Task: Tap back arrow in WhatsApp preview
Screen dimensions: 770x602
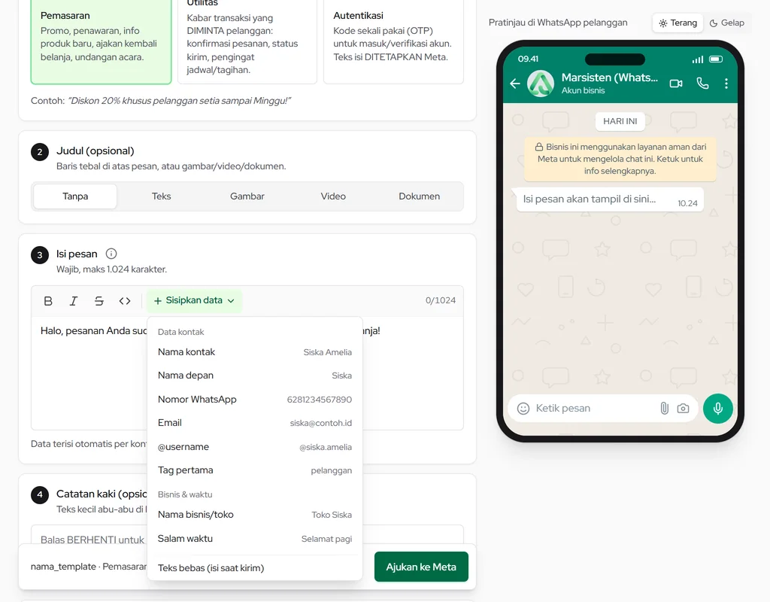Action: 514,84
